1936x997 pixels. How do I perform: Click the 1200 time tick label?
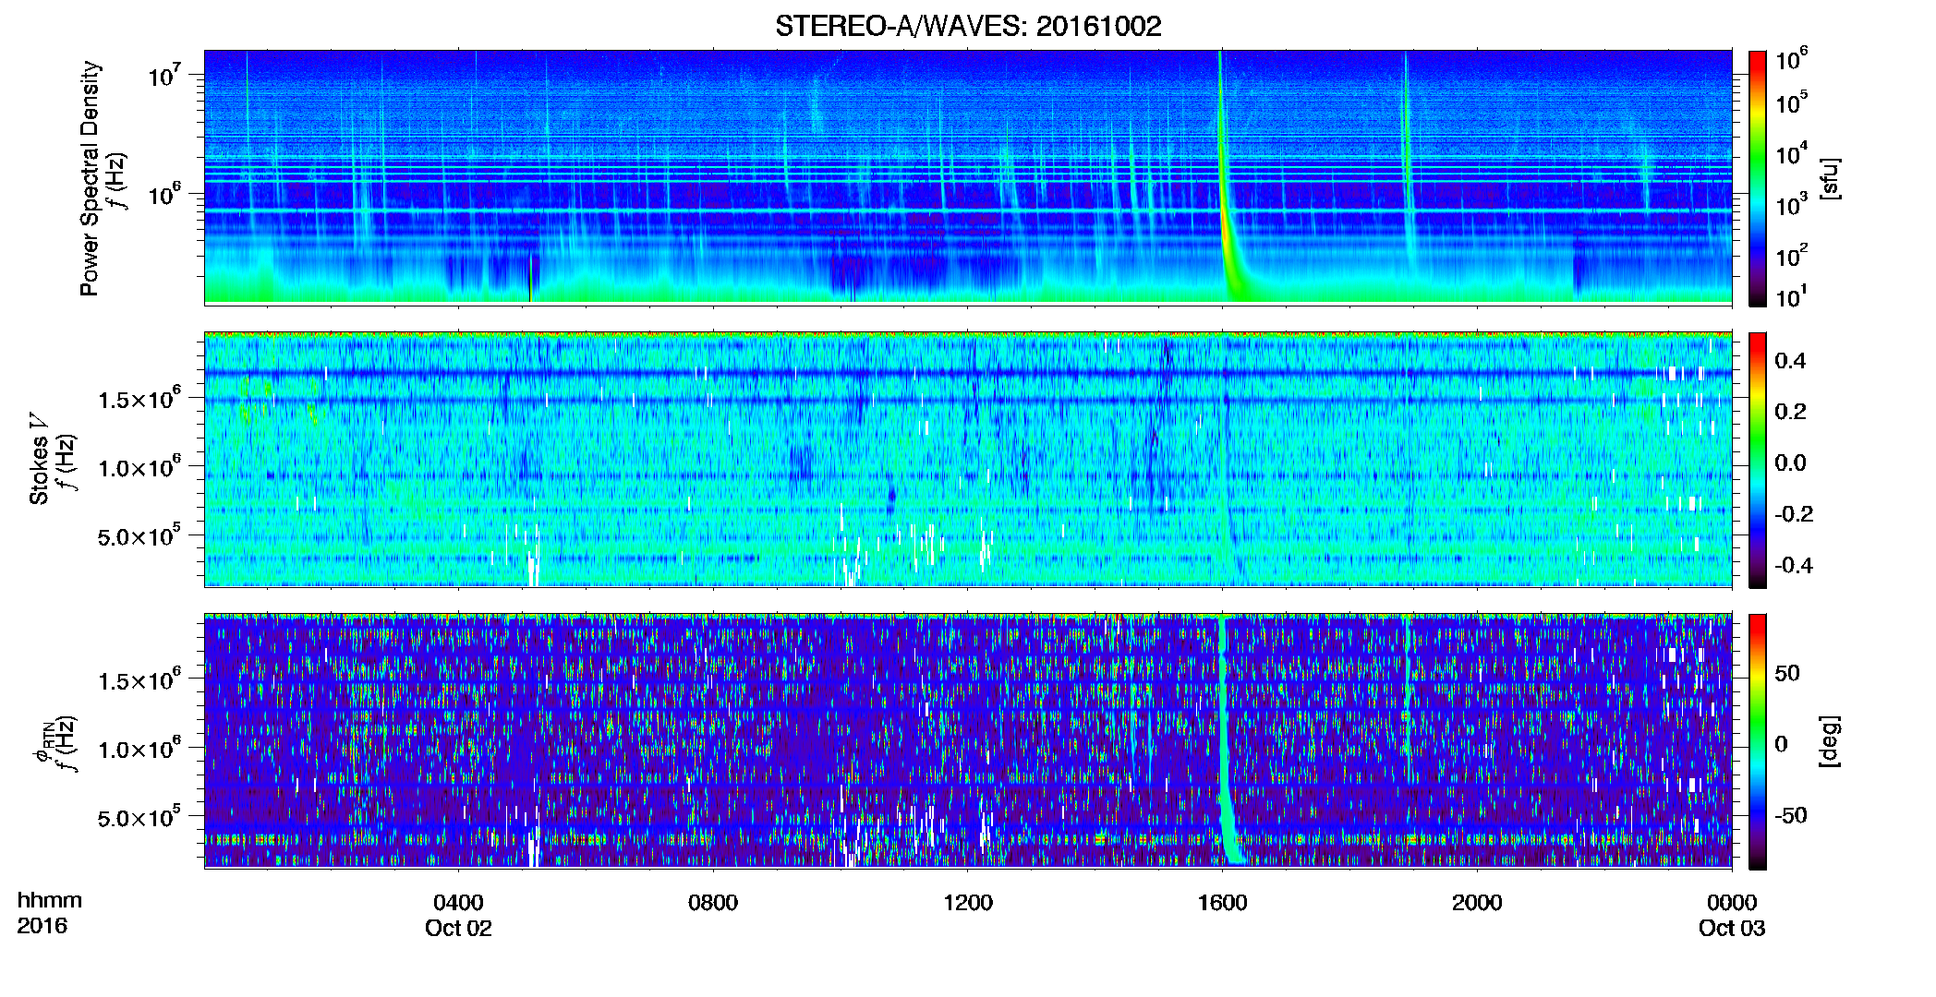tap(968, 903)
